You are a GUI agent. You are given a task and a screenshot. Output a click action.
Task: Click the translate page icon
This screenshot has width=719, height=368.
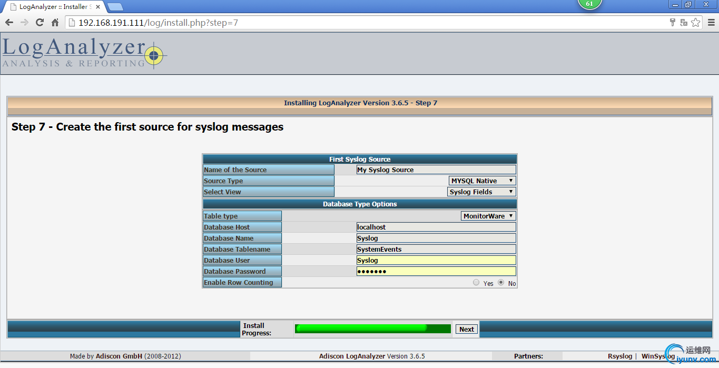[684, 23]
